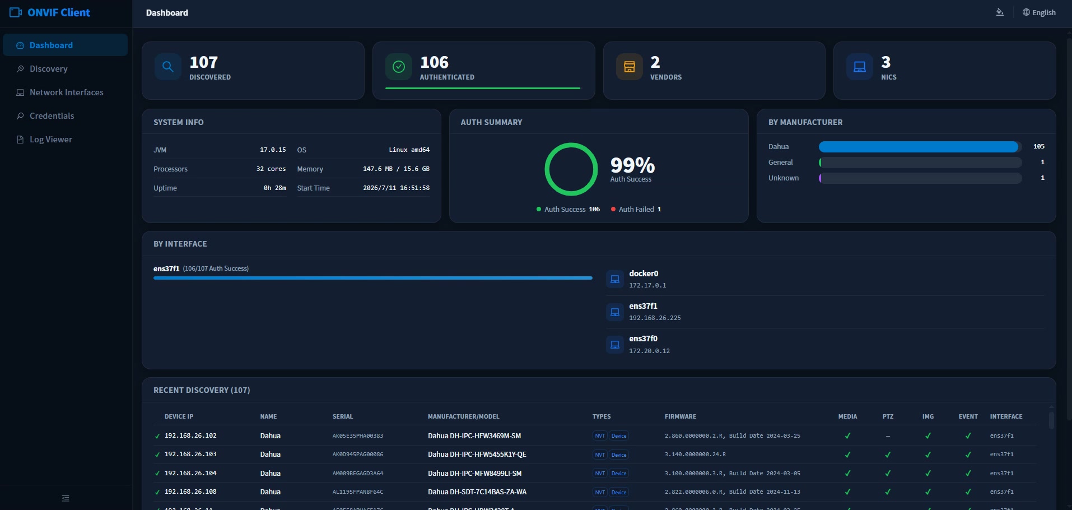Click the auth checkmark beside 192.168.26.102

(157, 436)
